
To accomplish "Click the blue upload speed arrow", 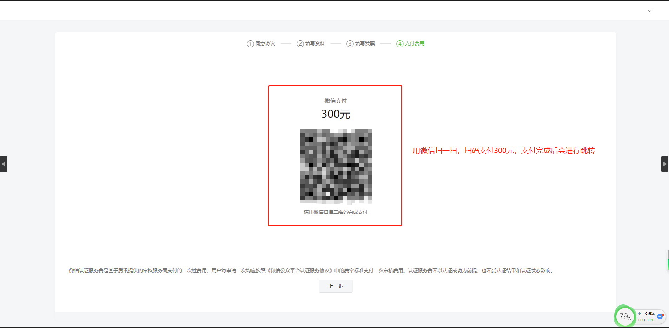I will click(x=640, y=314).
